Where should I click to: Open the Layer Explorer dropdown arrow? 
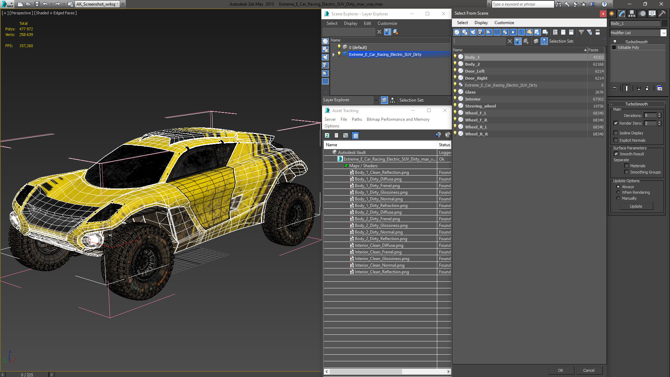(376, 100)
